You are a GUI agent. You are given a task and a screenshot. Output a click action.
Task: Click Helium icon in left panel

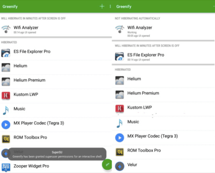coord(6,67)
